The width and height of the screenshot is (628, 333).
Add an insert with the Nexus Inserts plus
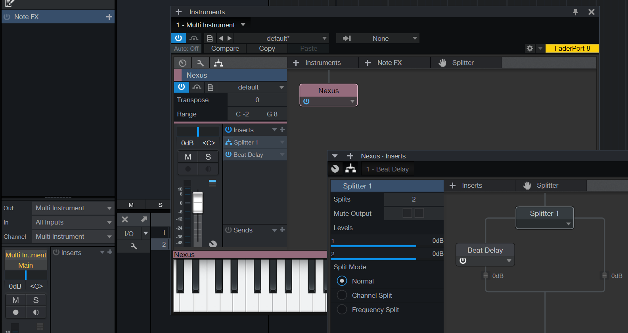pos(282,129)
